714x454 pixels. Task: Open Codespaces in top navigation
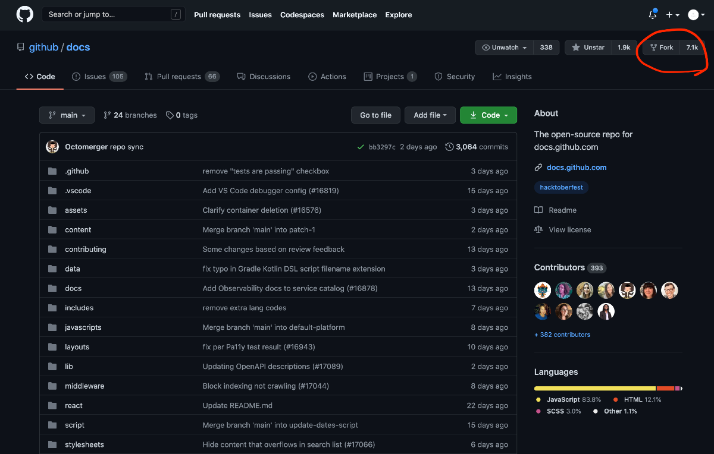302,15
